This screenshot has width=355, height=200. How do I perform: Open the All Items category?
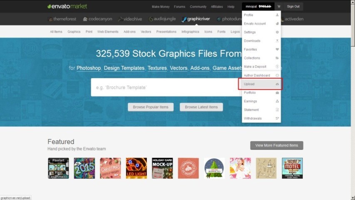(56, 32)
